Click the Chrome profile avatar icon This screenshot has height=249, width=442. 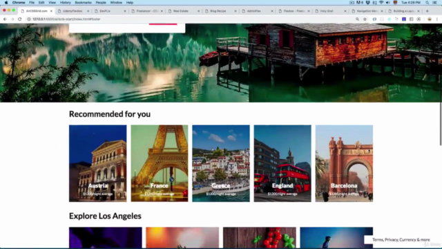[x=430, y=19]
